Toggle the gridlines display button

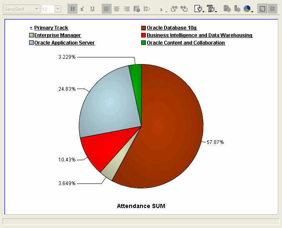pyautogui.click(x=272, y=9)
